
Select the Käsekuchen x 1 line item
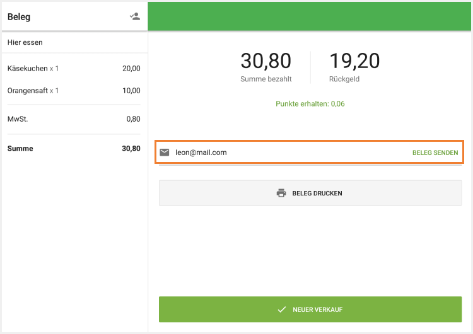coord(33,69)
